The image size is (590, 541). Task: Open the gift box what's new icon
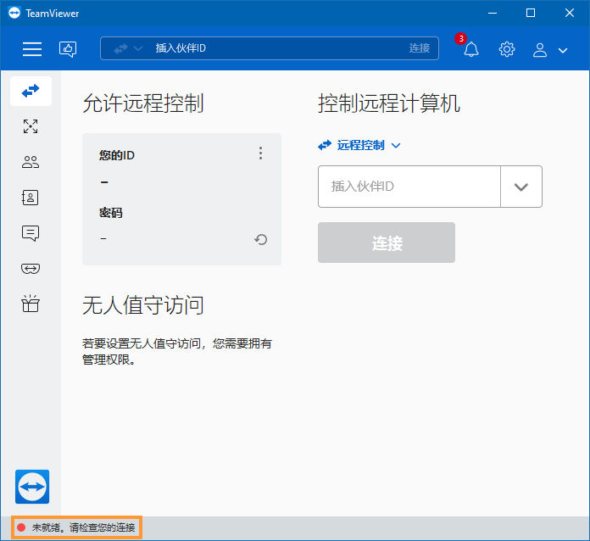pyautogui.click(x=31, y=304)
